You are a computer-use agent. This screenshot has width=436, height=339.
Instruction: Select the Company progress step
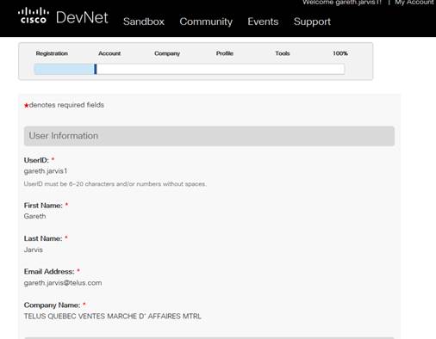[x=167, y=53]
